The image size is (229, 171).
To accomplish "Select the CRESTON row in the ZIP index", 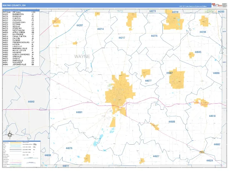I will point(18,21).
